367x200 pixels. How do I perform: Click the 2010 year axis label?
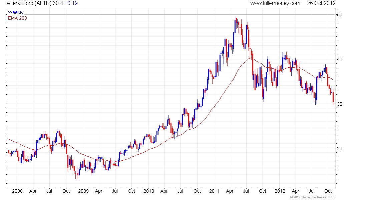(149, 191)
